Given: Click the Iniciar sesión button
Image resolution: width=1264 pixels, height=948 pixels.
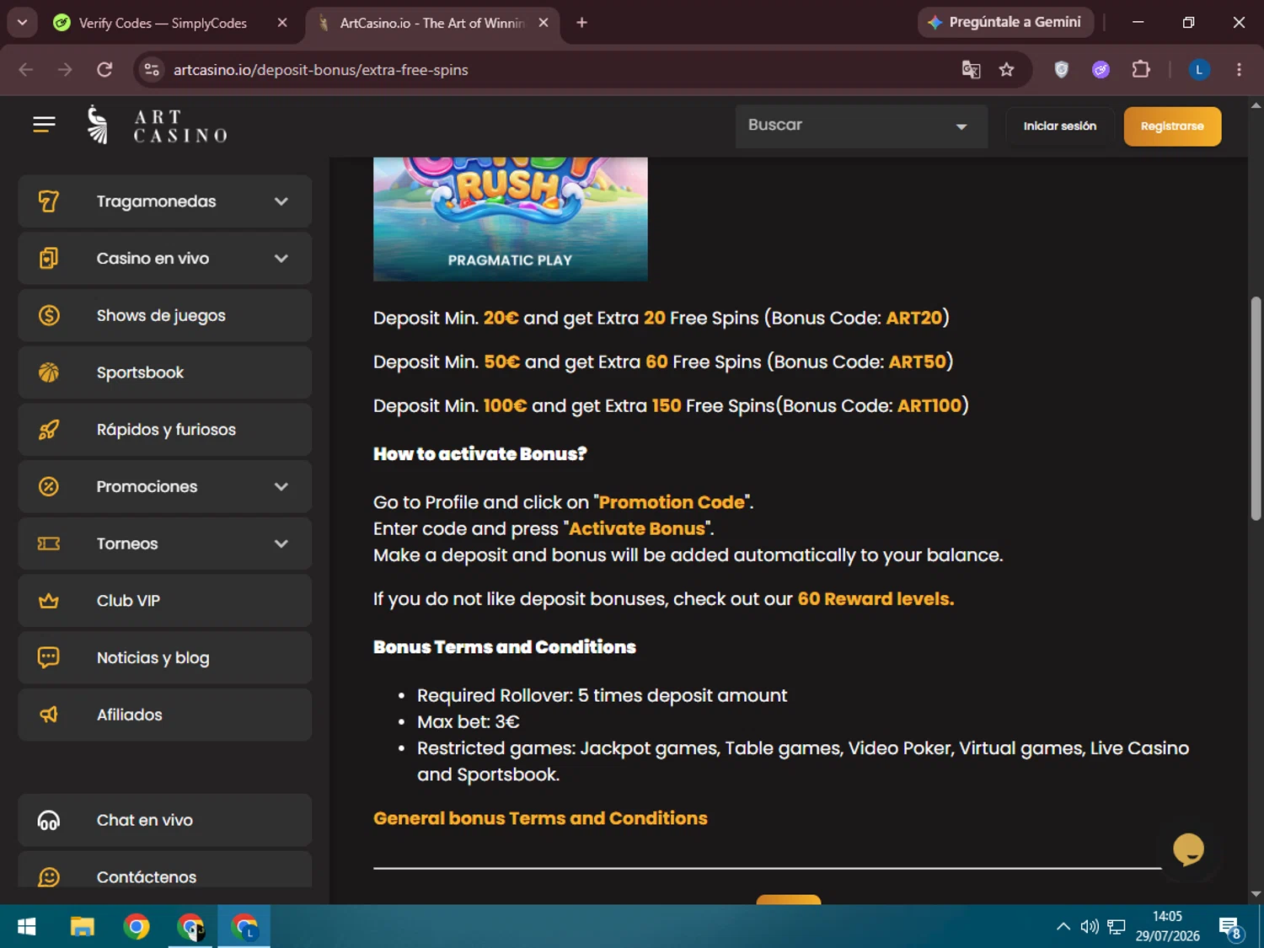Looking at the screenshot, I should point(1060,126).
